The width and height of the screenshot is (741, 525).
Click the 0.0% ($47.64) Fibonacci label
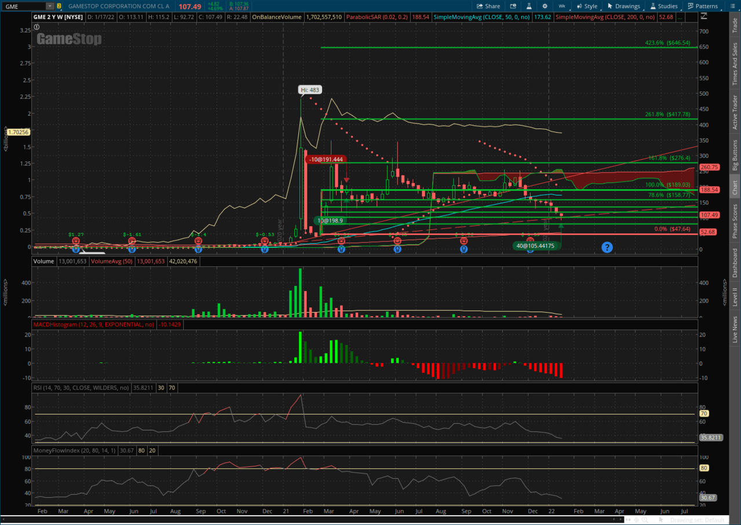click(672, 229)
